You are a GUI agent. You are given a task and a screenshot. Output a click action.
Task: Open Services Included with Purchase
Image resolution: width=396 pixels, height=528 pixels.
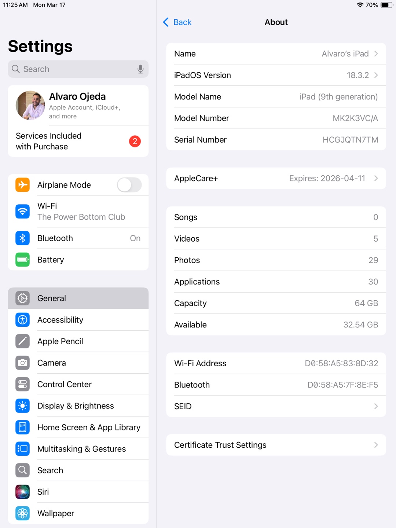pyautogui.click(x=78, y=141)
